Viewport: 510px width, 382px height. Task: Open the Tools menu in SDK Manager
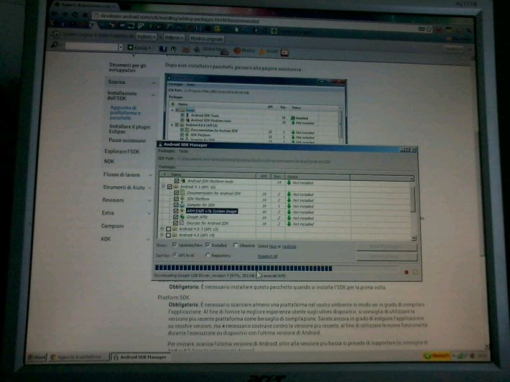(183, 151)
